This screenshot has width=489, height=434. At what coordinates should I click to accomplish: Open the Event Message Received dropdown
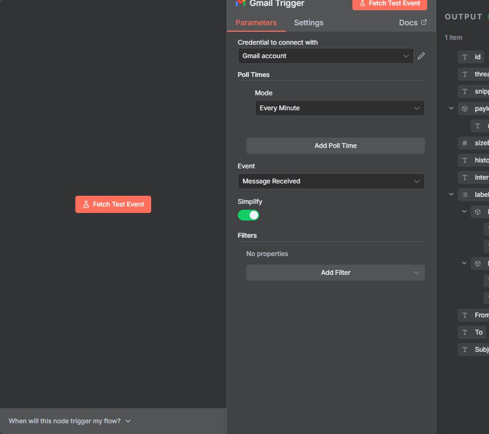331,181
